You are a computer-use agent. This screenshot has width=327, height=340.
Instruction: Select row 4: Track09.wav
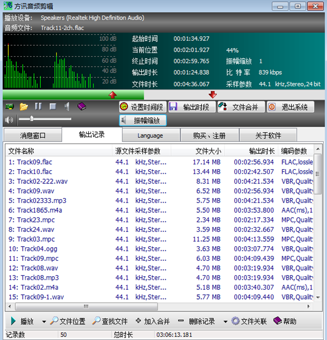(159, 191)
